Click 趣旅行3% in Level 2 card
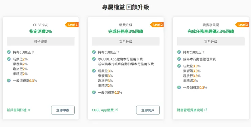This screenshot has width=251, height=127. pos(105,81)
